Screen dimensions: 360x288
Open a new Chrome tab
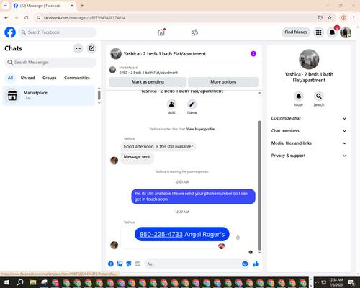[82, 6]
